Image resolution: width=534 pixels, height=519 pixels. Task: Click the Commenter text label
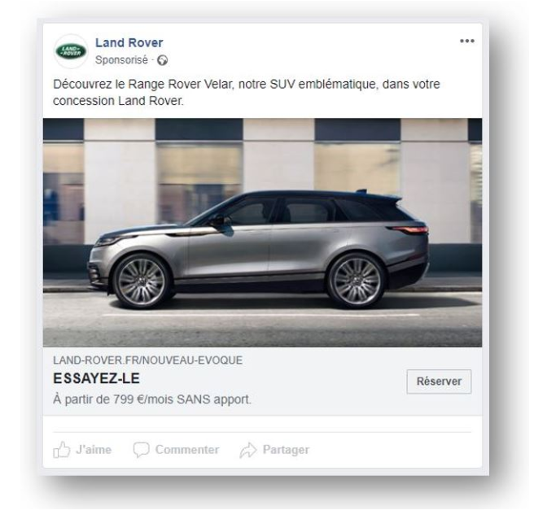coord(187,450)
